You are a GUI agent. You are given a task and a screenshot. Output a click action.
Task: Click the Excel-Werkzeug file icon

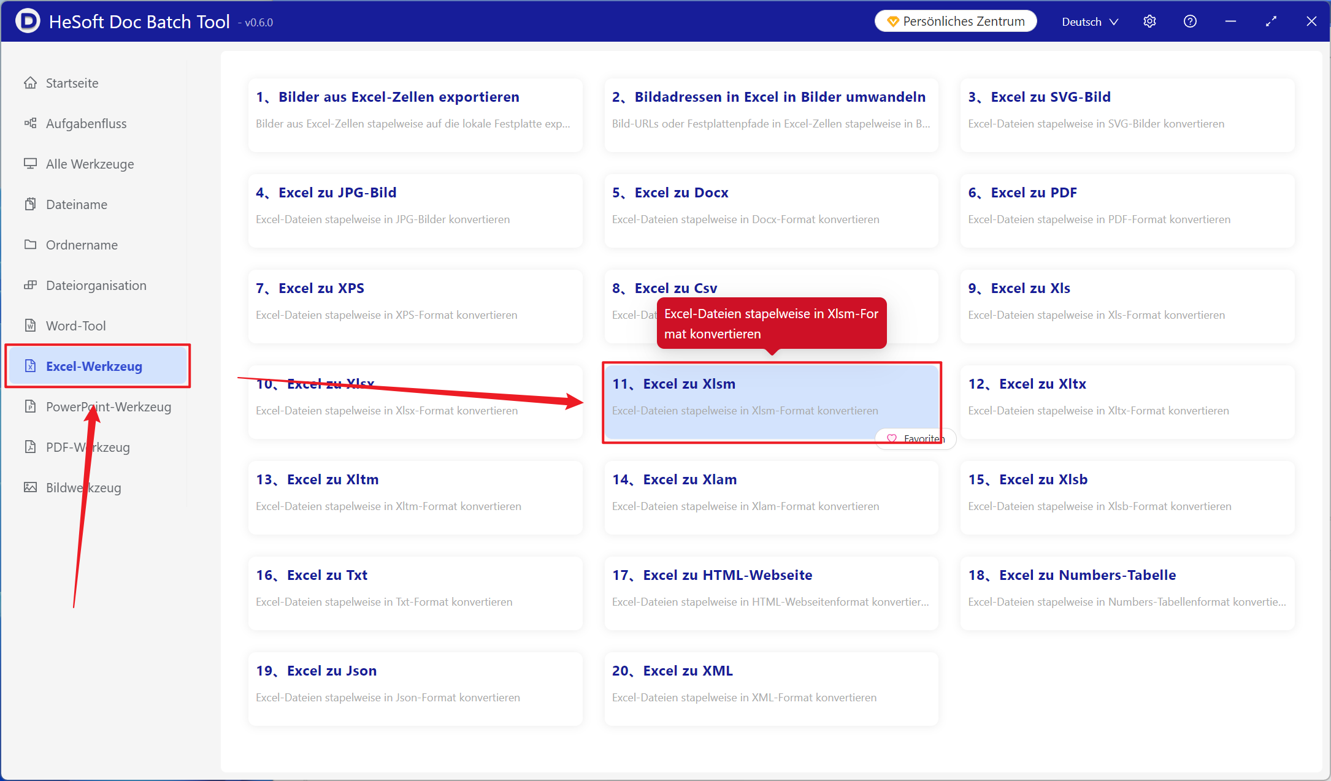tap(30, 366)
